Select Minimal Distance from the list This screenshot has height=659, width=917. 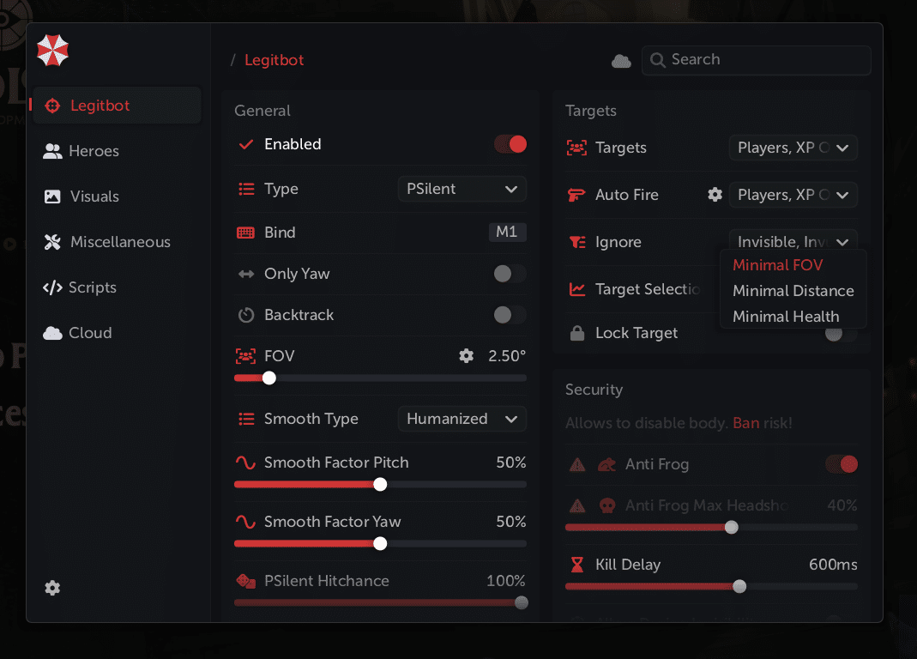[x=793, y=291]
